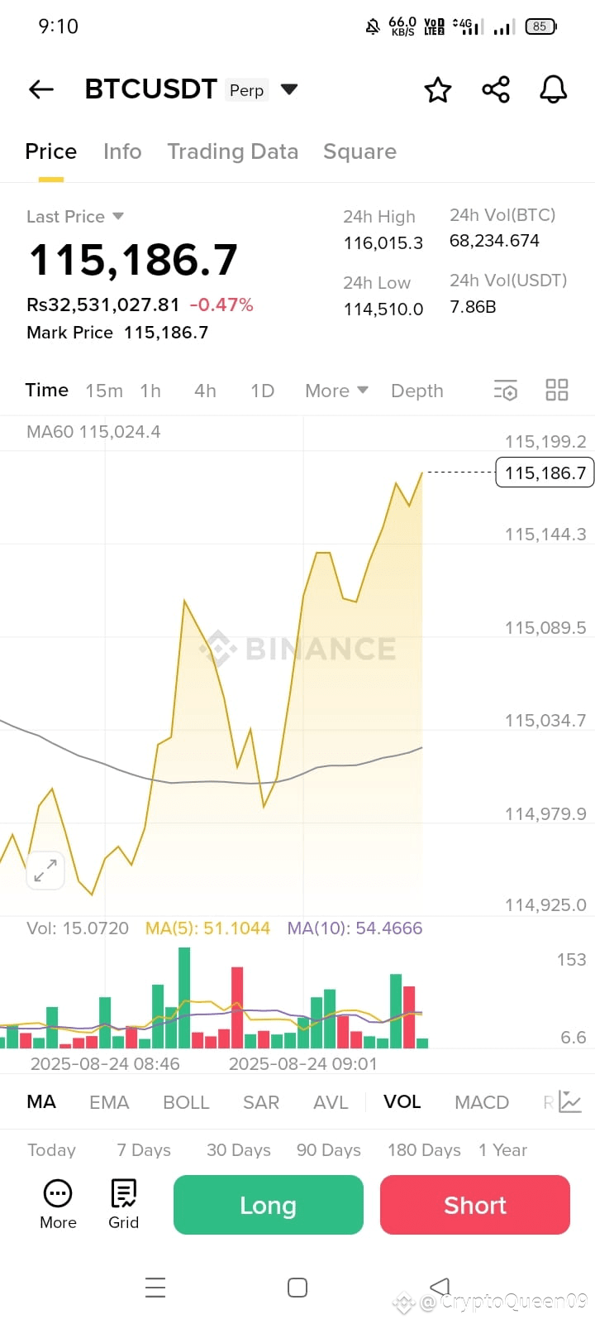
Task: Toggle the VOL indicator
Action: tap(402, 1101)
